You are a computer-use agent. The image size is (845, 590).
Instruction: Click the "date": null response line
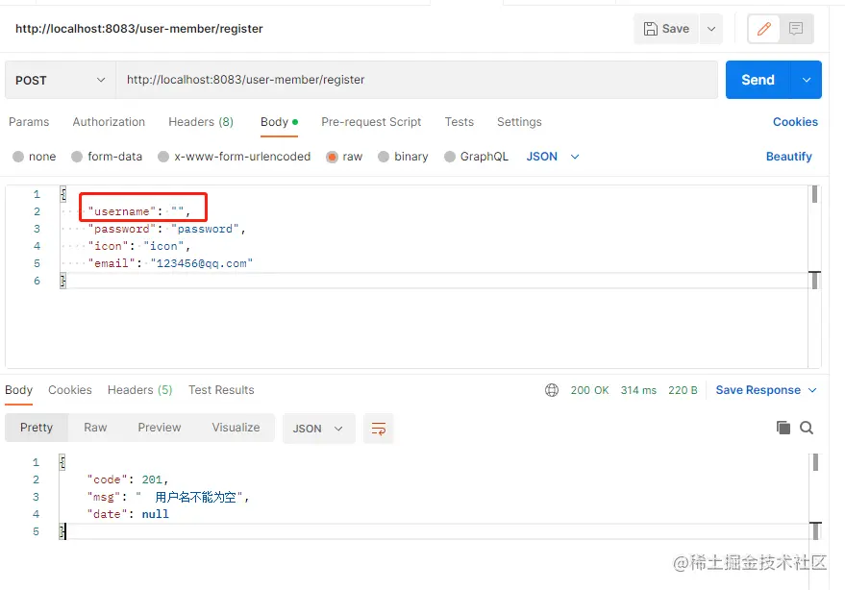click(128, 514)
